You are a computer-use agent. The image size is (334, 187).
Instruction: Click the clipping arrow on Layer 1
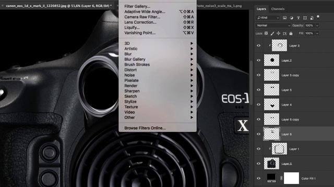point(270,149)
